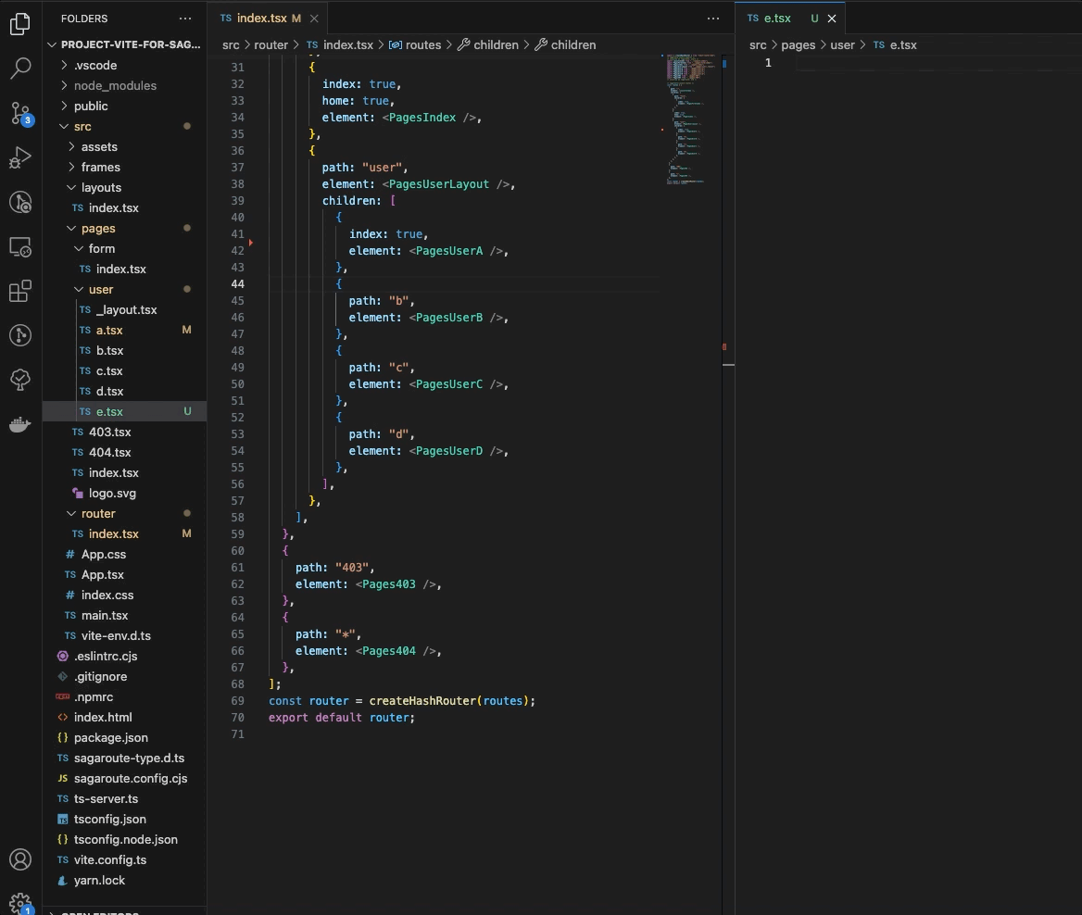Open c.tsx file in explorer
Image resolution: width=1082 pixels, height=915 pixels.
pos(124,370)
